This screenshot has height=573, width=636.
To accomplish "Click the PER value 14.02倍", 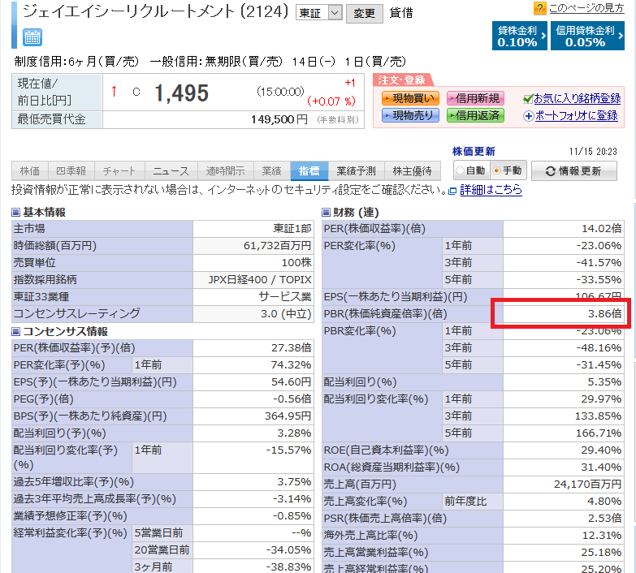I will pos(602,229).
